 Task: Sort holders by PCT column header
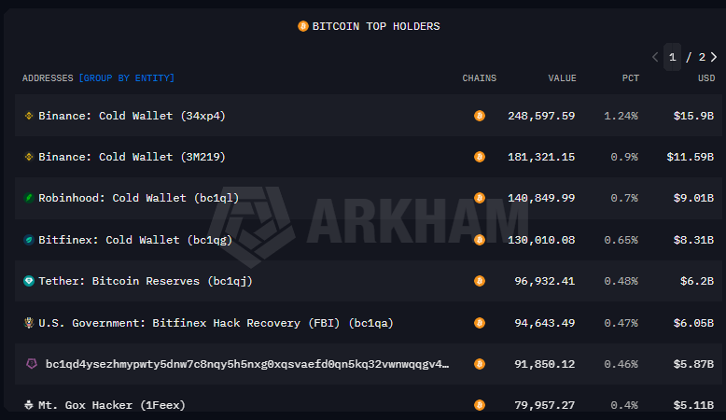tap(630, 77)
